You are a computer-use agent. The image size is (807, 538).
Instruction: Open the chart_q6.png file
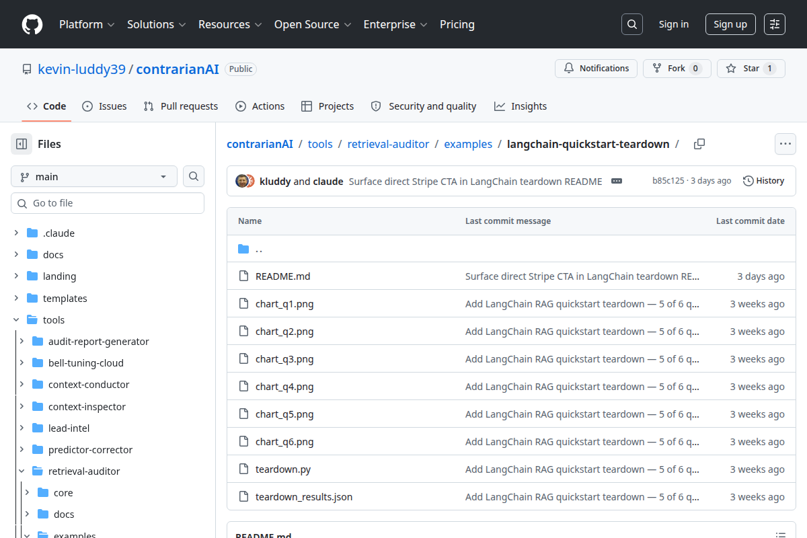(284, 442)
